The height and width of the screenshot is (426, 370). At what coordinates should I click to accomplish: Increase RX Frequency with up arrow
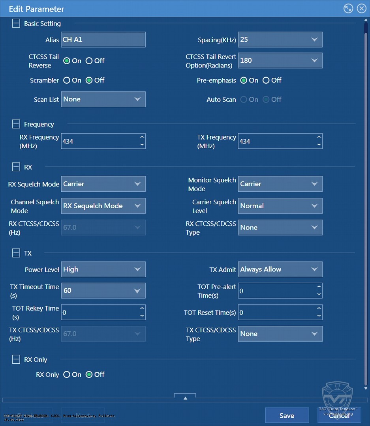coord(142,137)
